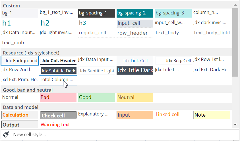Apply the bg_spacing_3 light cyan style
The width and height of the screenshot is (240, 141).
[173, 13]
